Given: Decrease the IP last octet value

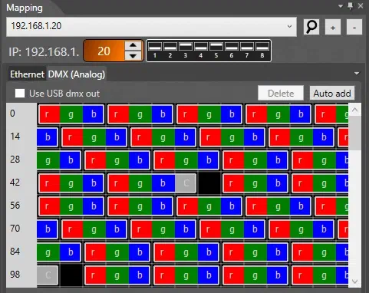Looking at the screenshot, I should click(x=133, y=56).
